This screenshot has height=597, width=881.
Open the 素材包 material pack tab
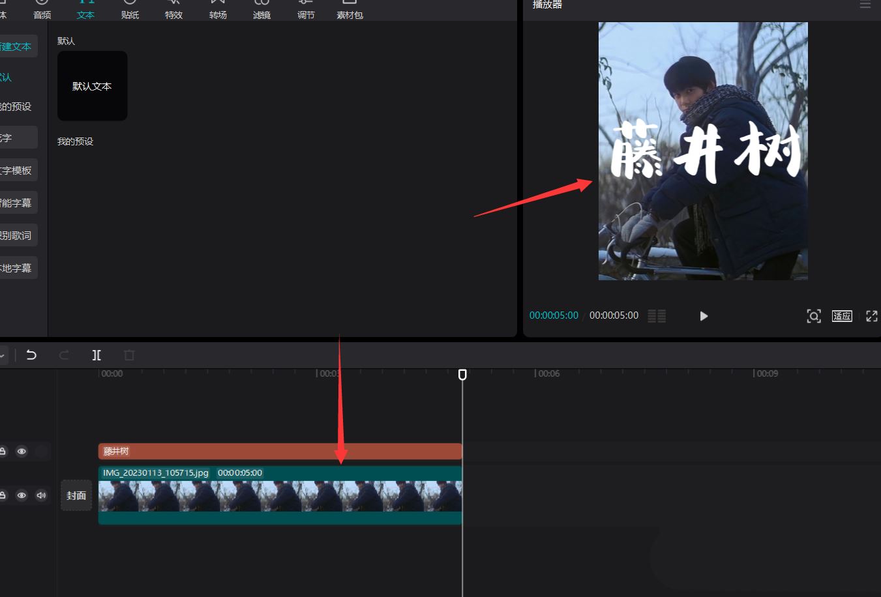point(350,9)
